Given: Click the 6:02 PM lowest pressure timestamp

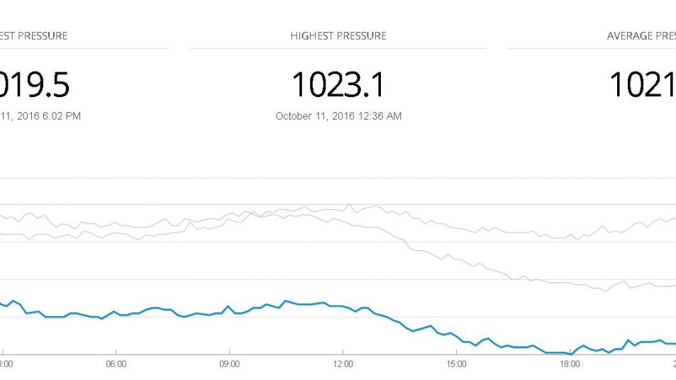Looking at the screenshot, I should (x=40, y=116).
